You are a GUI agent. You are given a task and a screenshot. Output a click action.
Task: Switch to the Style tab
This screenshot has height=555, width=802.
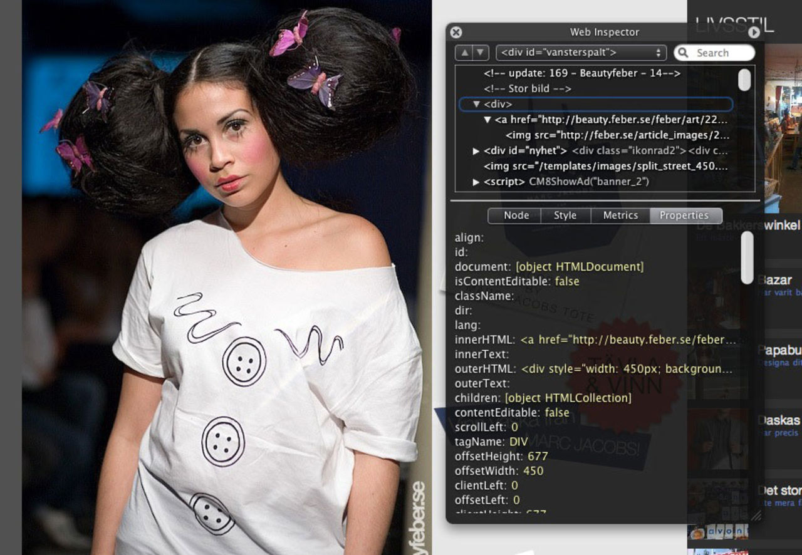point(565,215)
